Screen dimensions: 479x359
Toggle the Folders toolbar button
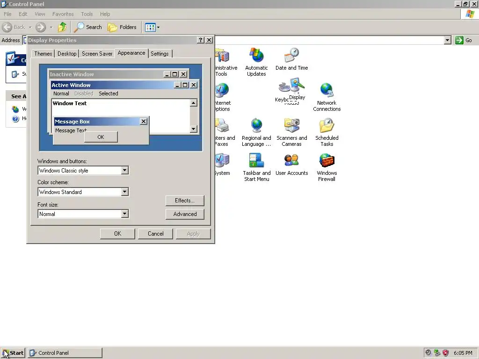[122, 27]
